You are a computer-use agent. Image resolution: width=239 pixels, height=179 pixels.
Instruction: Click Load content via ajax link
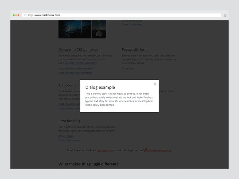point(69,104)
